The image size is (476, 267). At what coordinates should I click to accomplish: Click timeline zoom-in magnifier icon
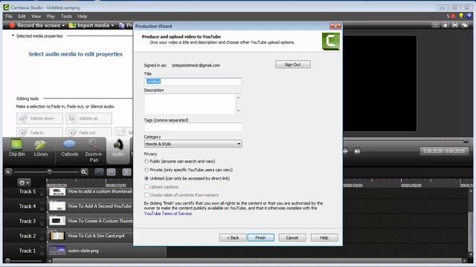[x=84, y=172]
